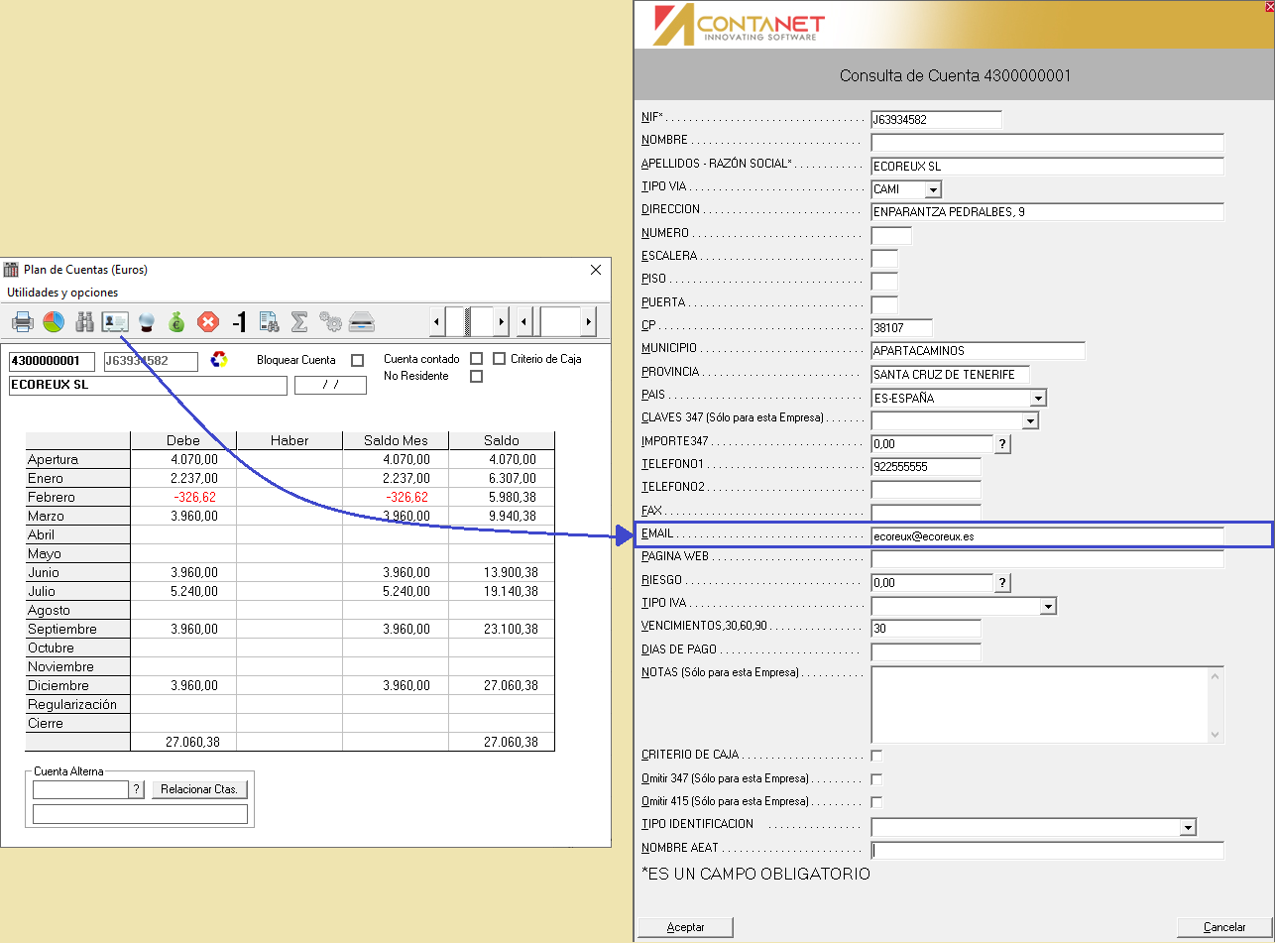1275x943 pixels.
Task: Click the Plan de Cuentas title bar icon
Action: (x=11, y=270)
